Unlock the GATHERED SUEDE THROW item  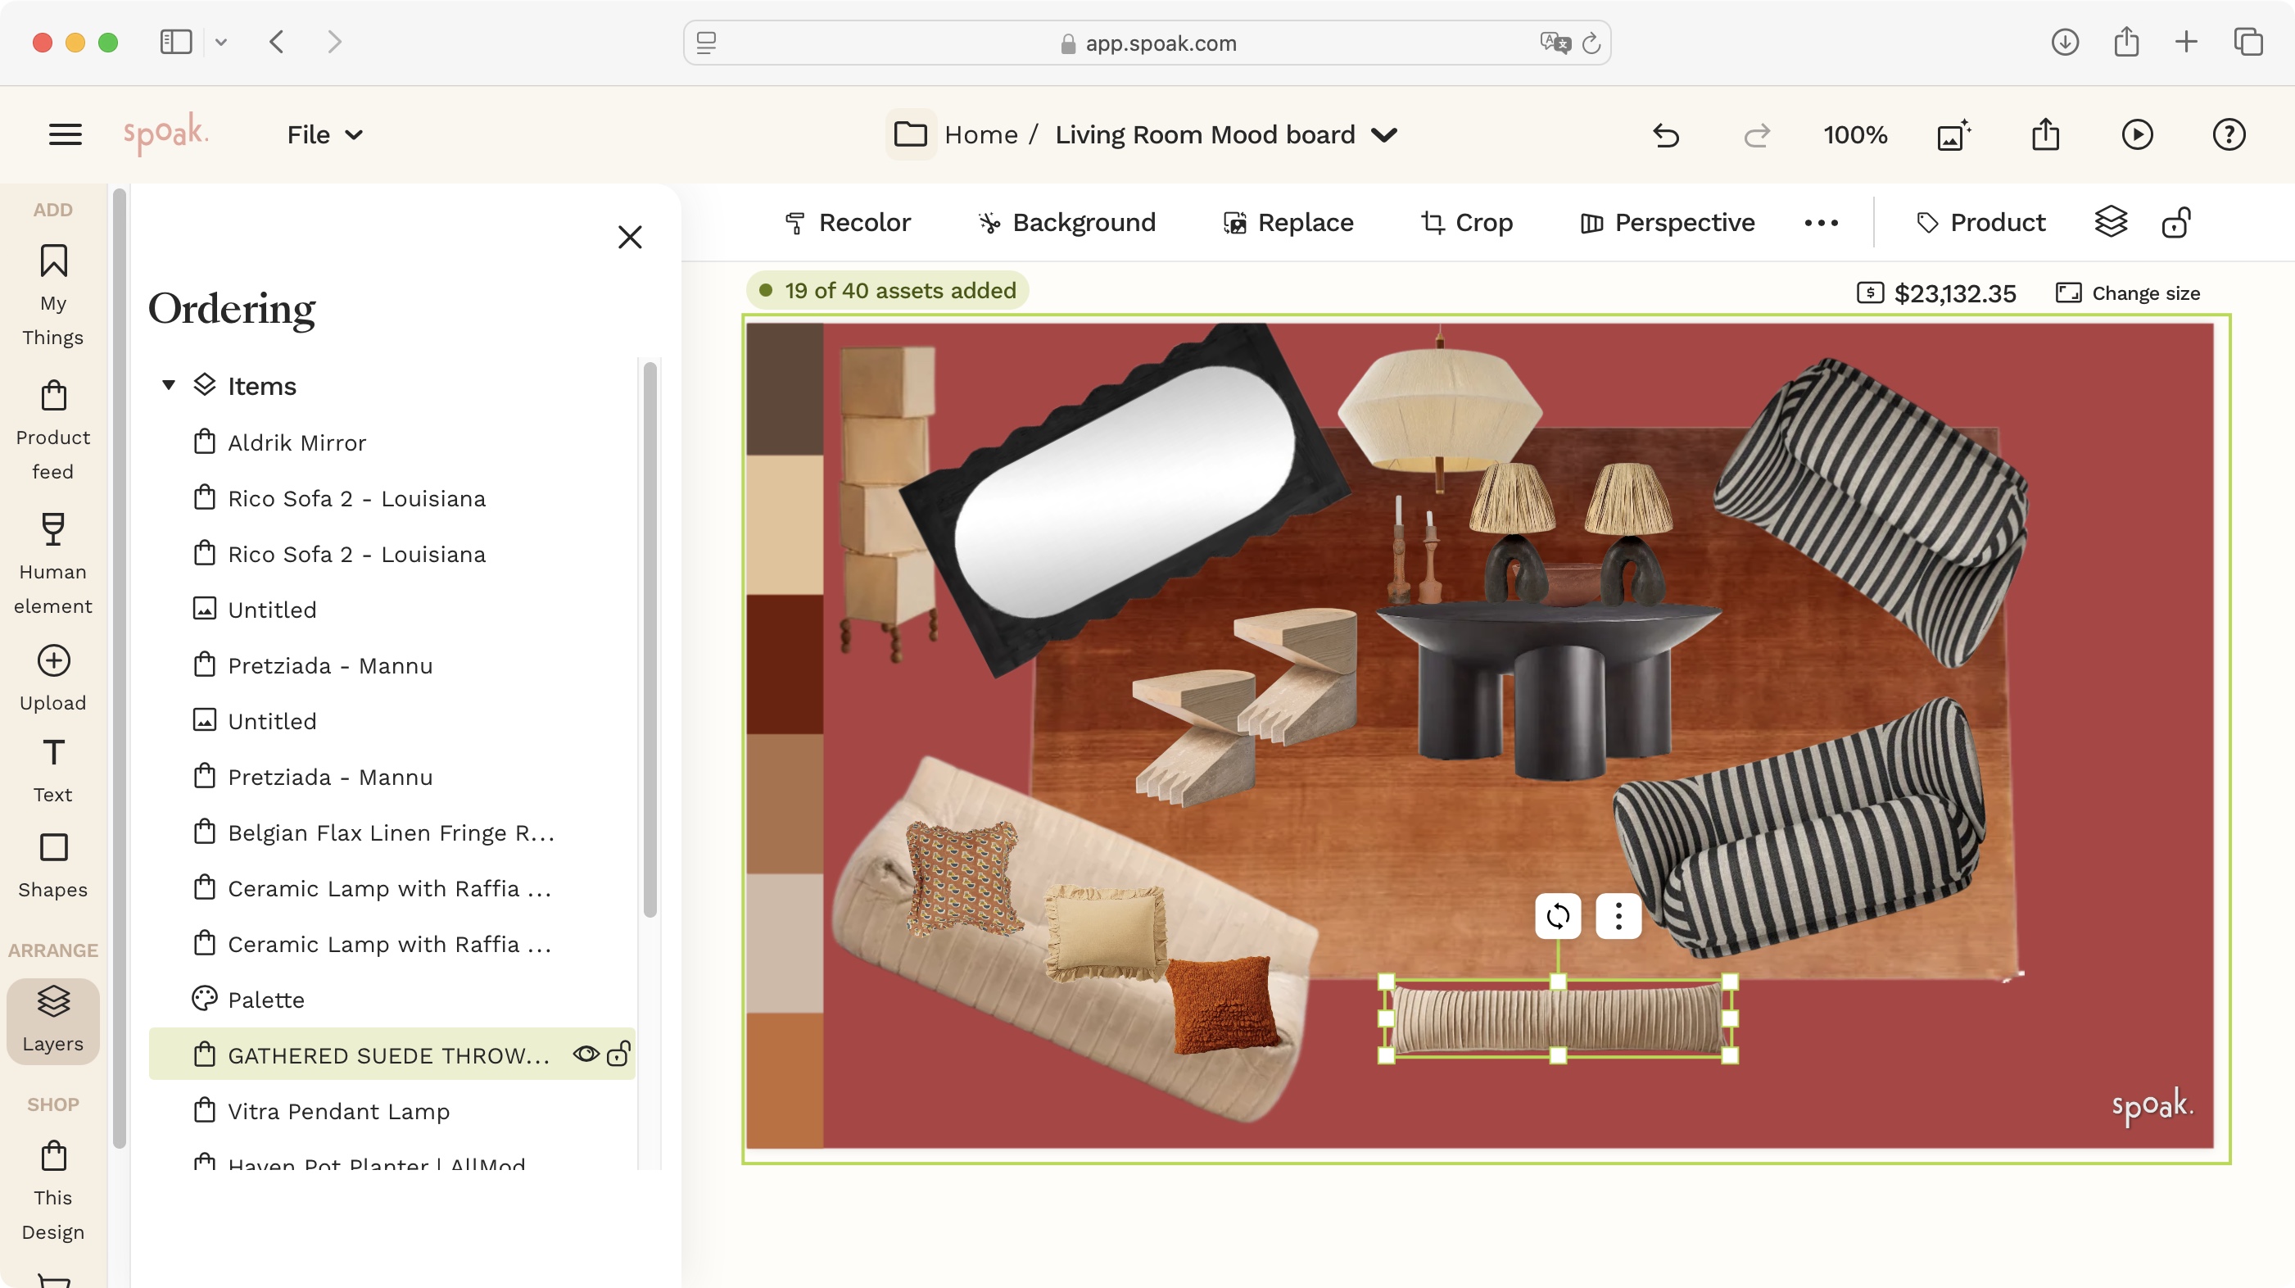(619, 1054)
